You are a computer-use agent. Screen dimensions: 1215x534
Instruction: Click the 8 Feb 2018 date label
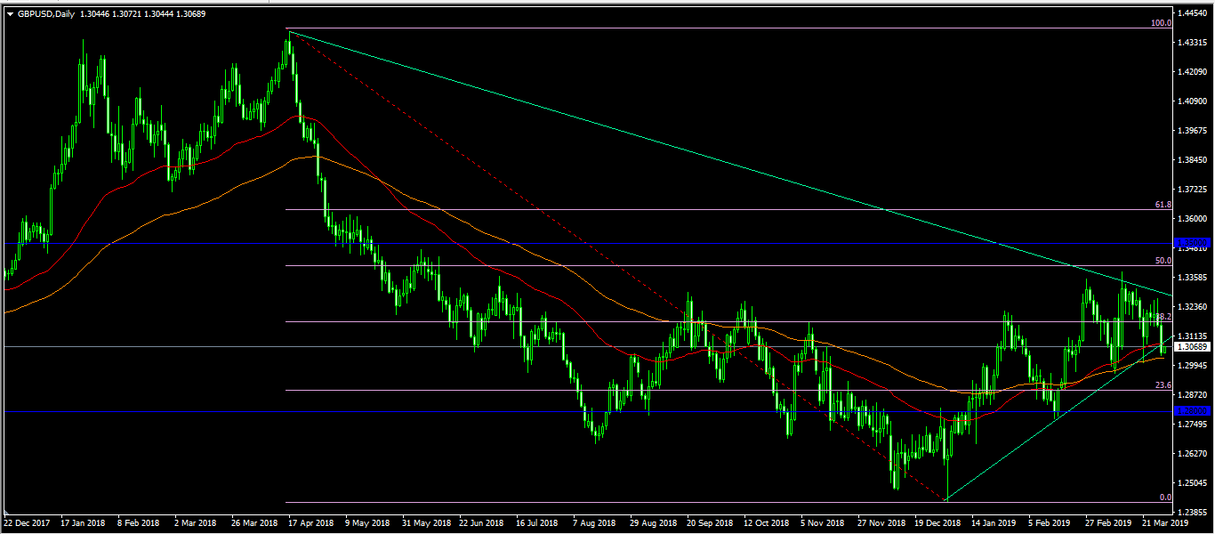(141, 523)
